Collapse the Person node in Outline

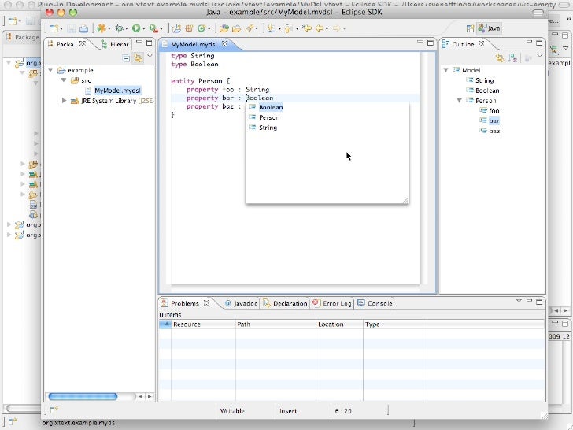pos(460,100)
